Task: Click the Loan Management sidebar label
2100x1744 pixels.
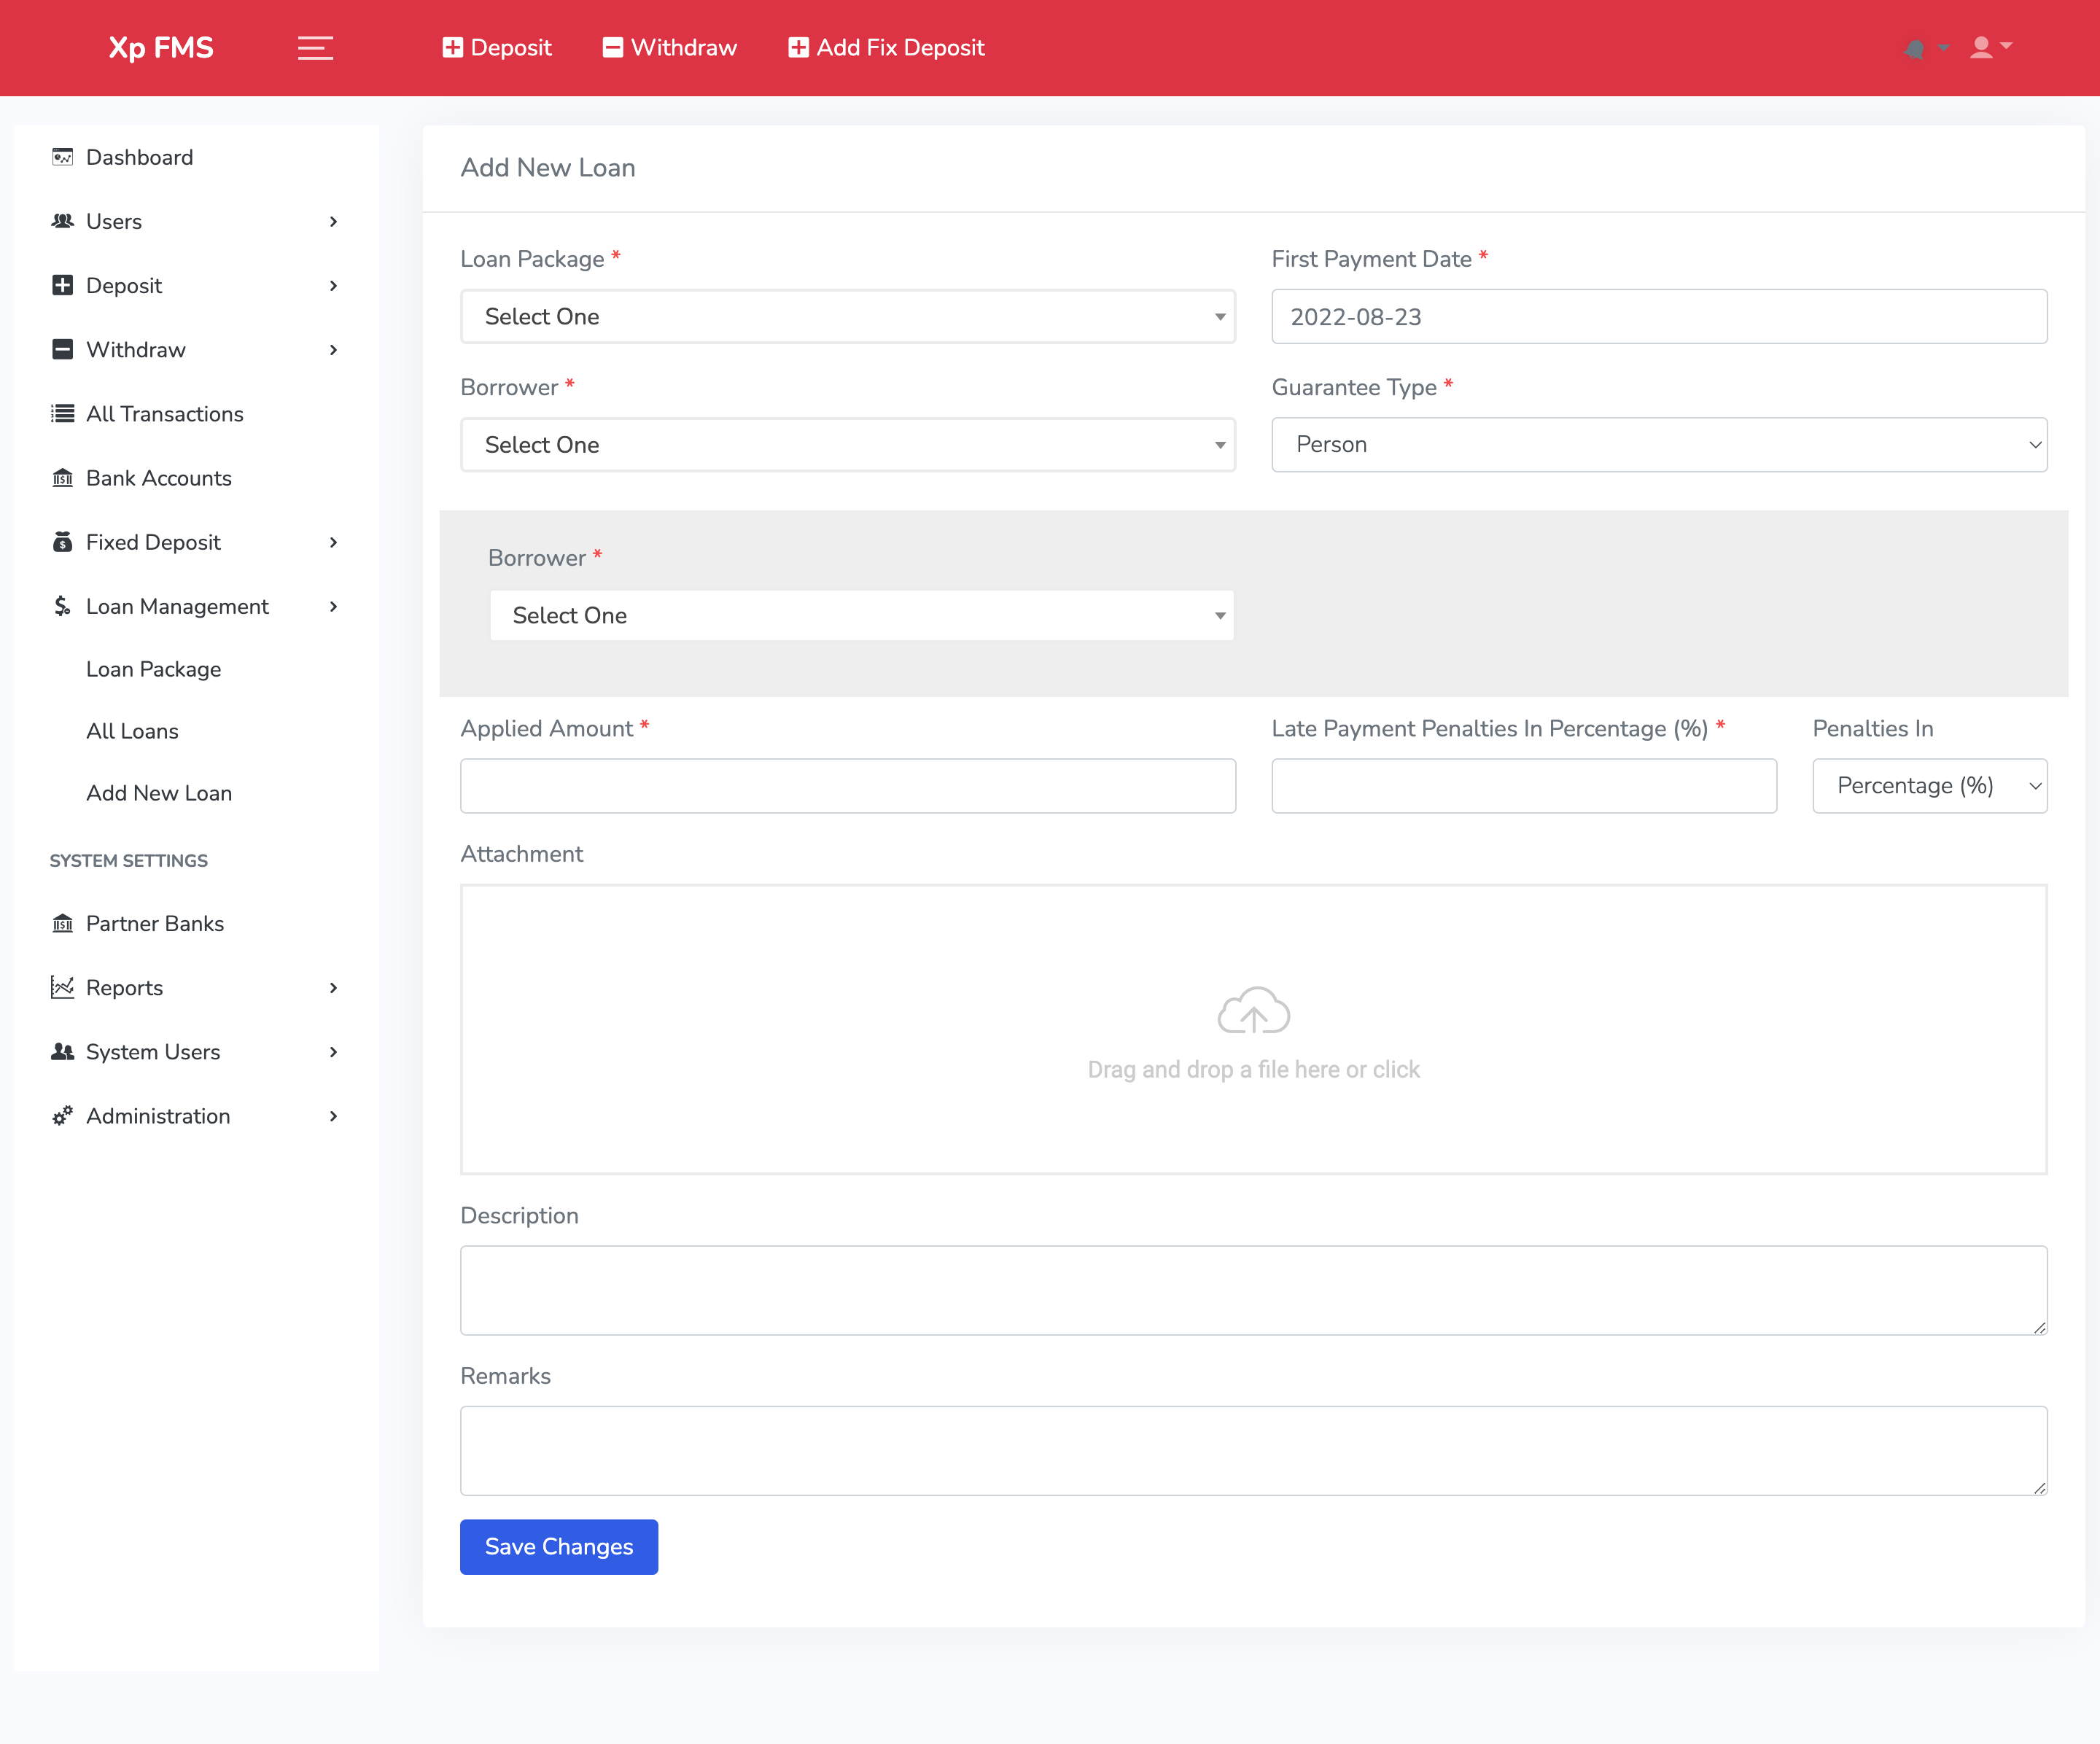Action: [x=177, y=606]
